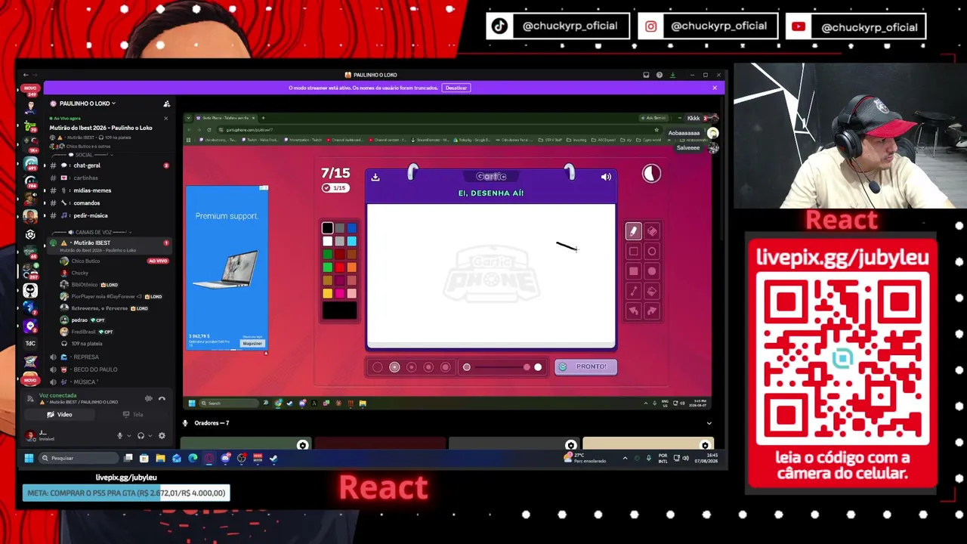Expand the PAULINHO O LOKO server menu
The width and height of the screenshot is (967, 544).
click(x=88, y=104)
